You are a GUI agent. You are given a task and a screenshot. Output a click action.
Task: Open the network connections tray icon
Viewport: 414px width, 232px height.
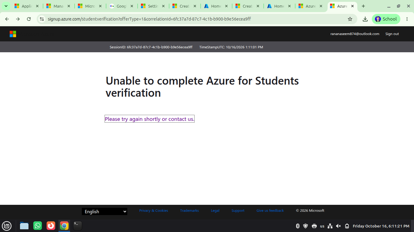pyautogui.click(x=330, y=226)
